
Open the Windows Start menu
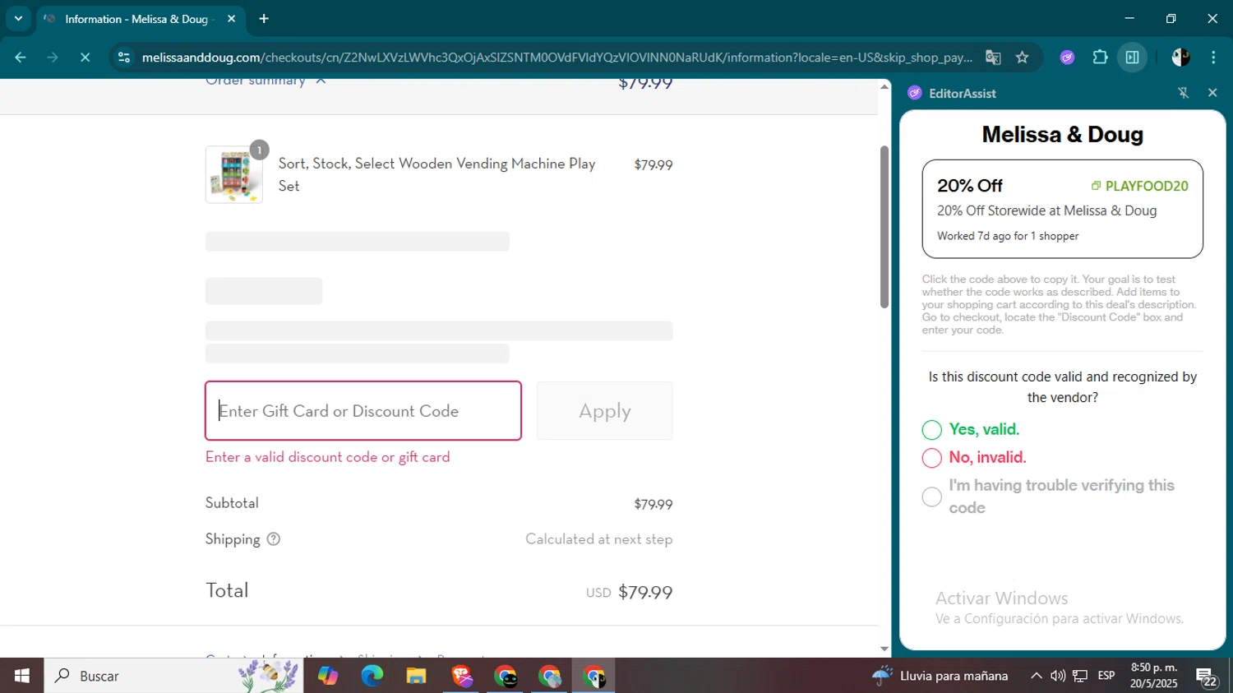click(x=21, y=676)
